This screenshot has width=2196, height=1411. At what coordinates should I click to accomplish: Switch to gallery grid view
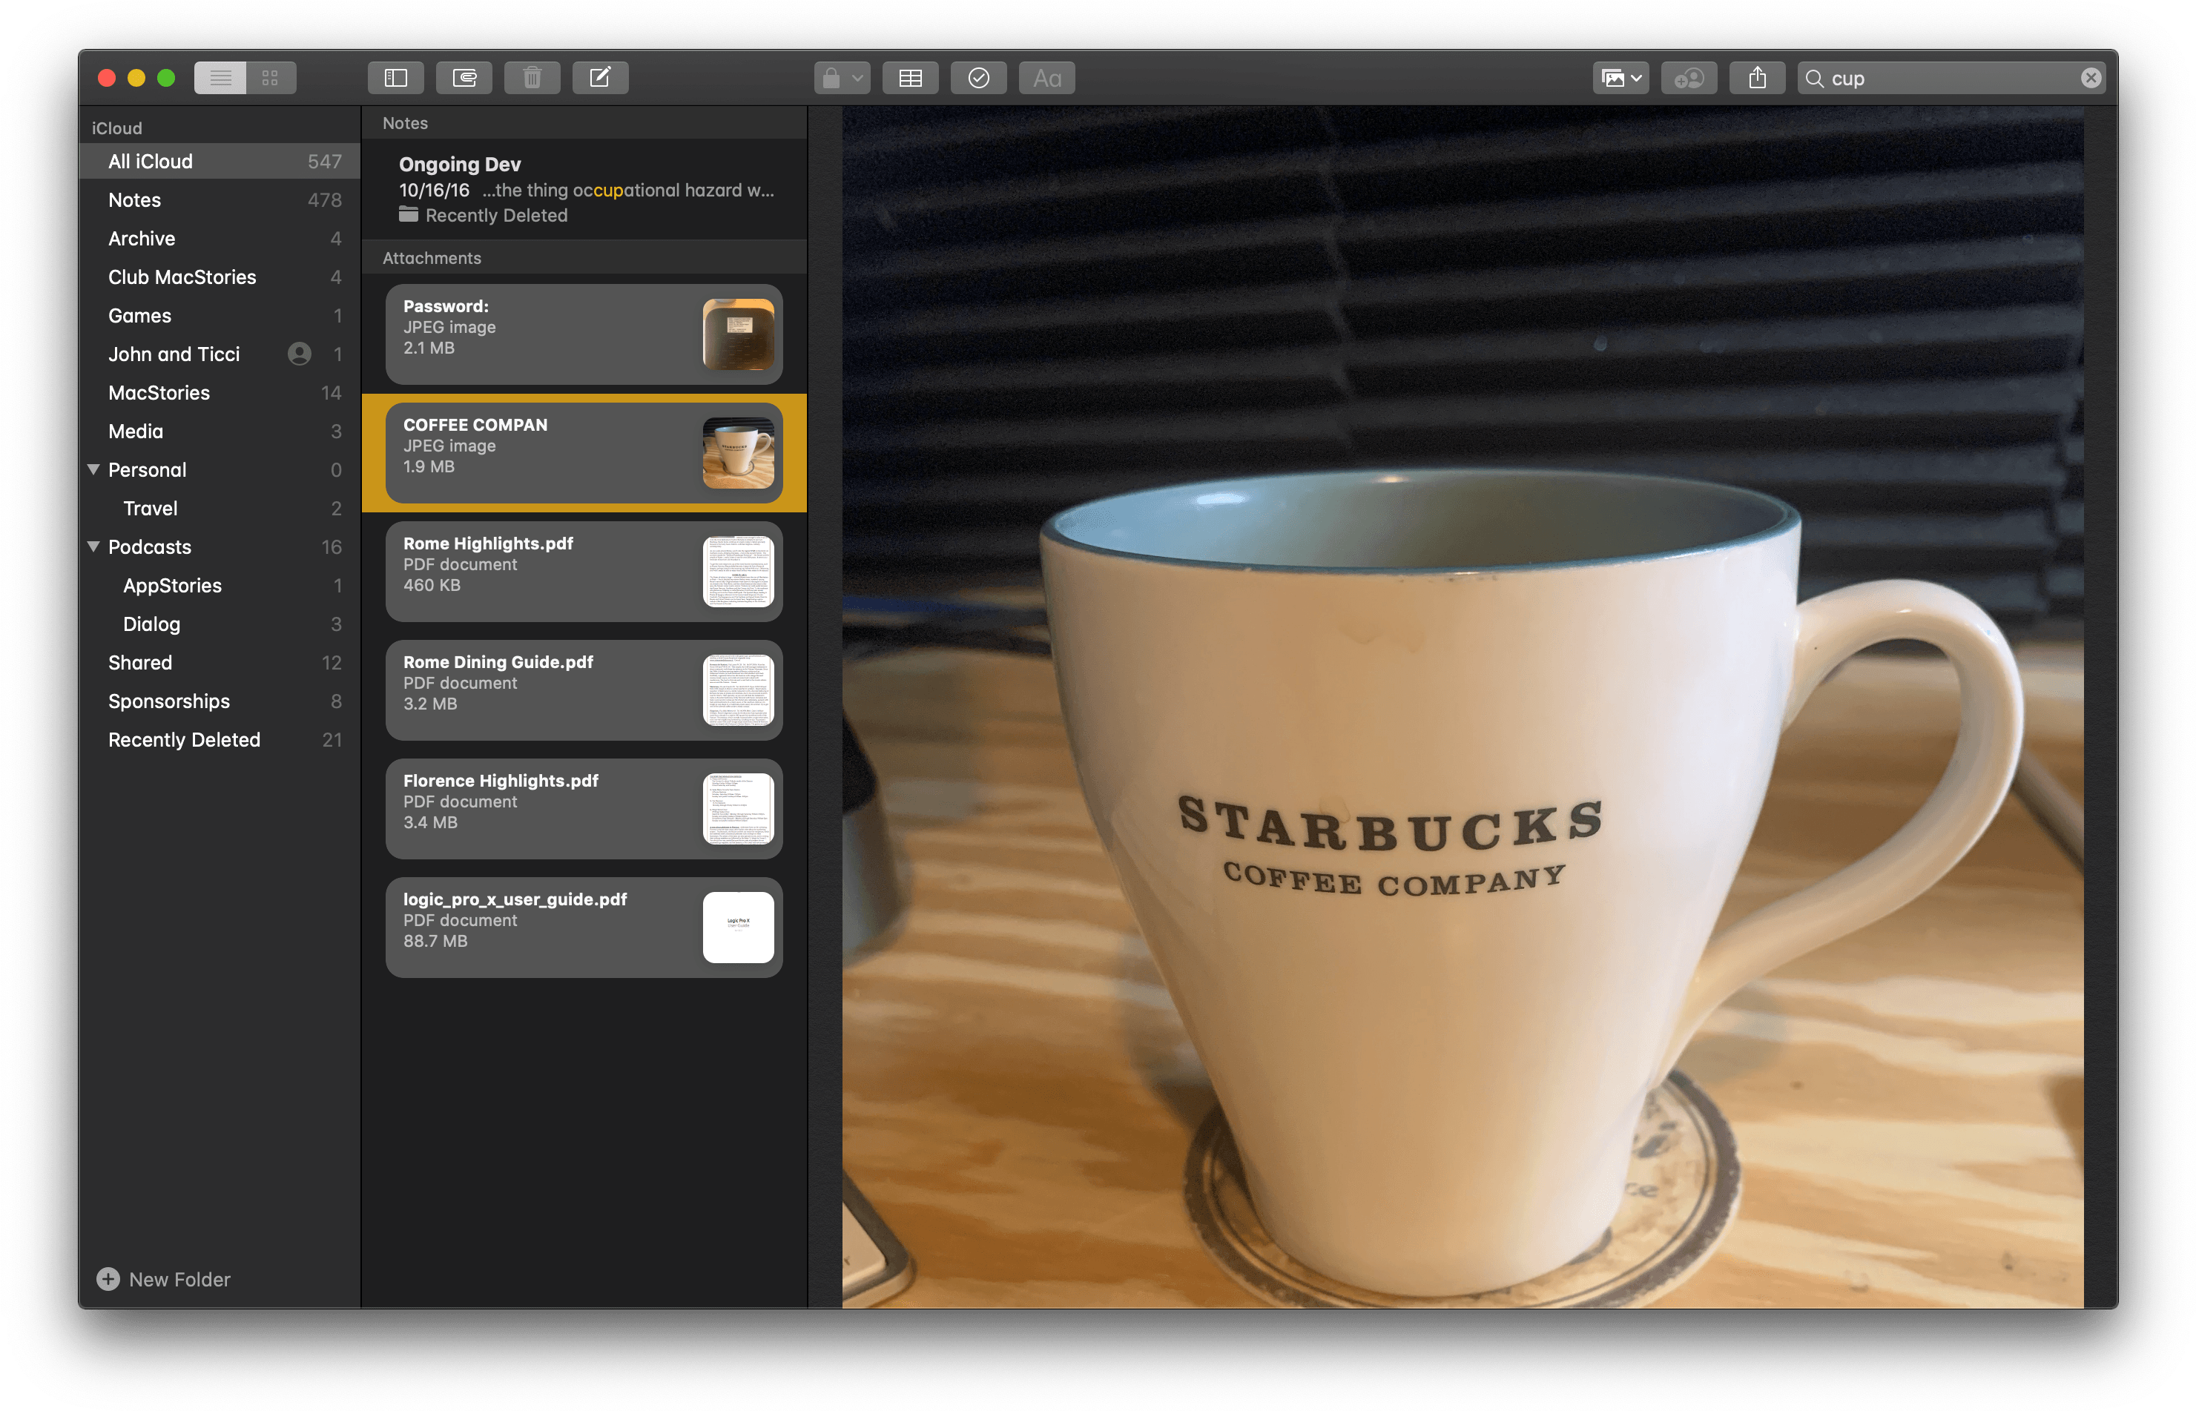pyautogui.click(x=271, y=78)
